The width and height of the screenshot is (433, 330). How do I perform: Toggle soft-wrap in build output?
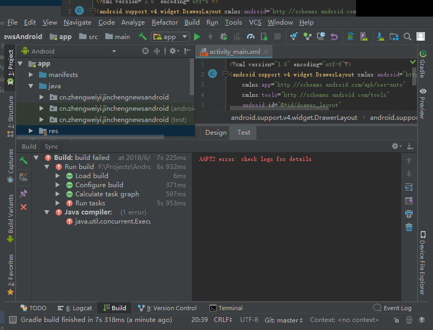(x=409, y=187)
